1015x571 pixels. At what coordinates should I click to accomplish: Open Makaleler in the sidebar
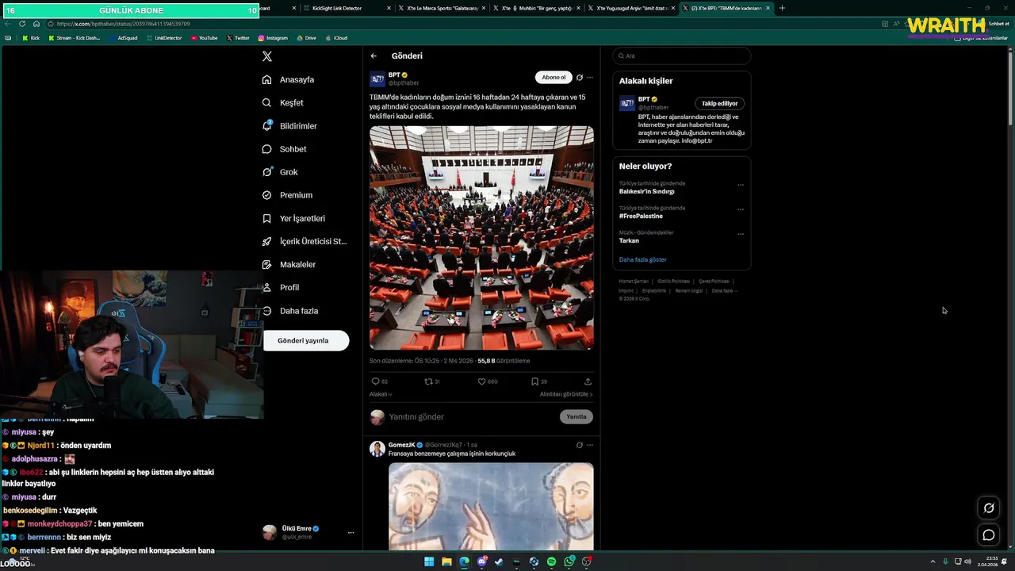pos(289,264)
